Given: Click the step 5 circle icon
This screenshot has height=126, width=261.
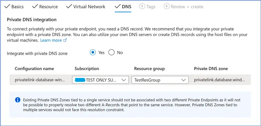Looking at the screenshot, I should [142, 6].
